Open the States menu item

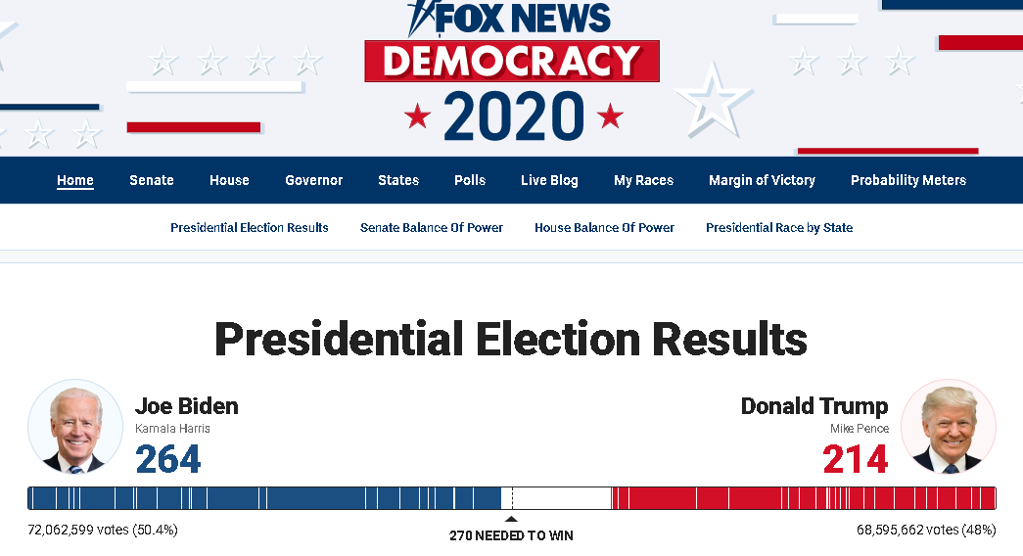(398, 180)
